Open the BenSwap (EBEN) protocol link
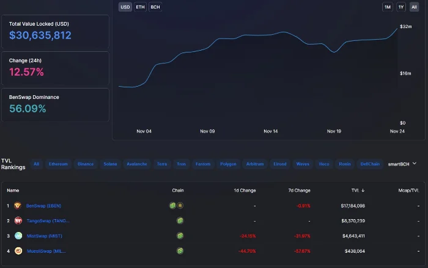This screenshot has height=268, width=428. (43, 206)
